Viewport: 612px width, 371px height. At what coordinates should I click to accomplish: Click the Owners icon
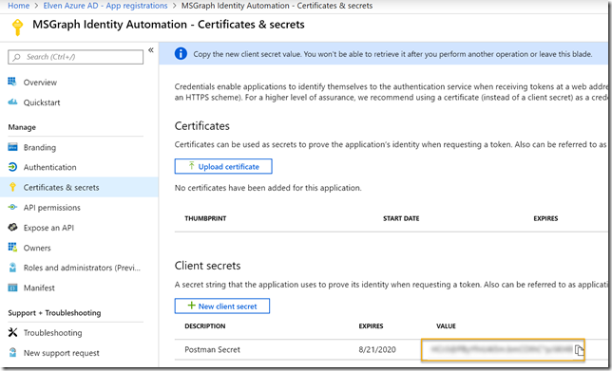[12, 248]
